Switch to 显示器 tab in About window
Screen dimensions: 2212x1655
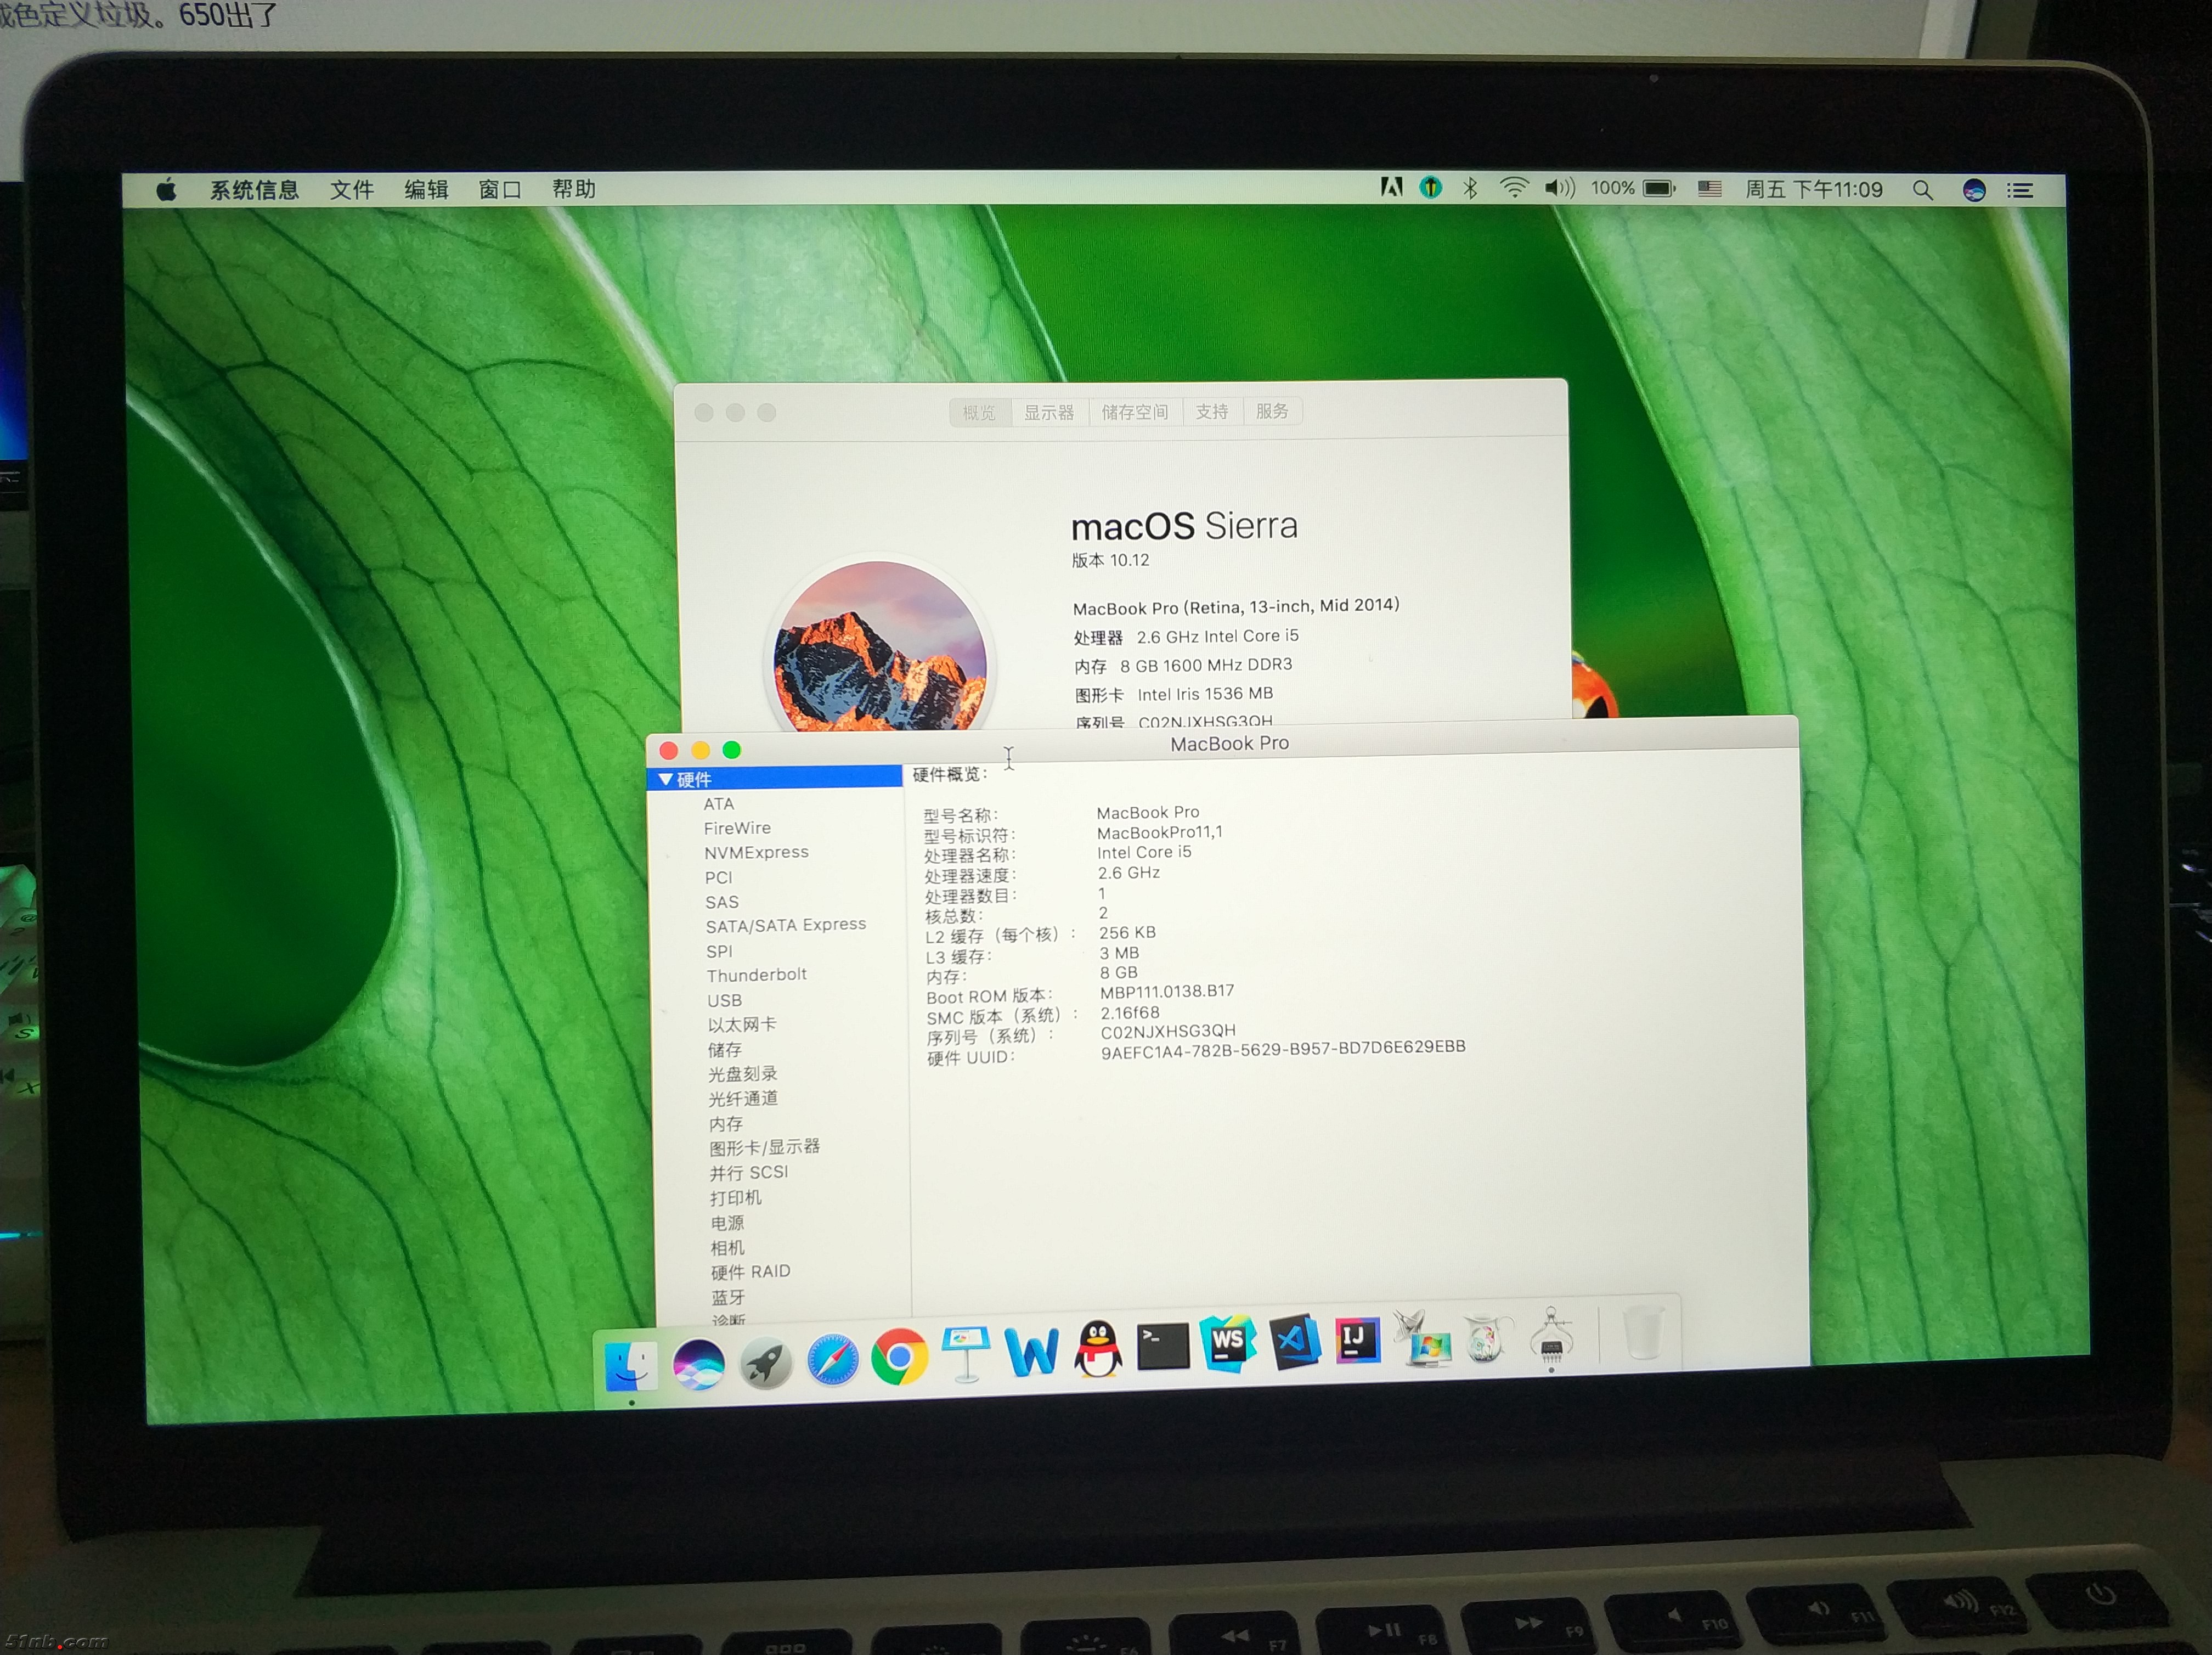[1049, 412]
